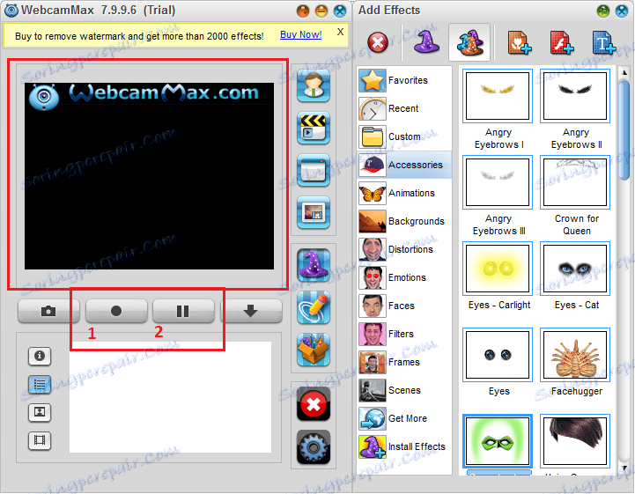
Task: Click the Buy Now! link
Action: 301,35
